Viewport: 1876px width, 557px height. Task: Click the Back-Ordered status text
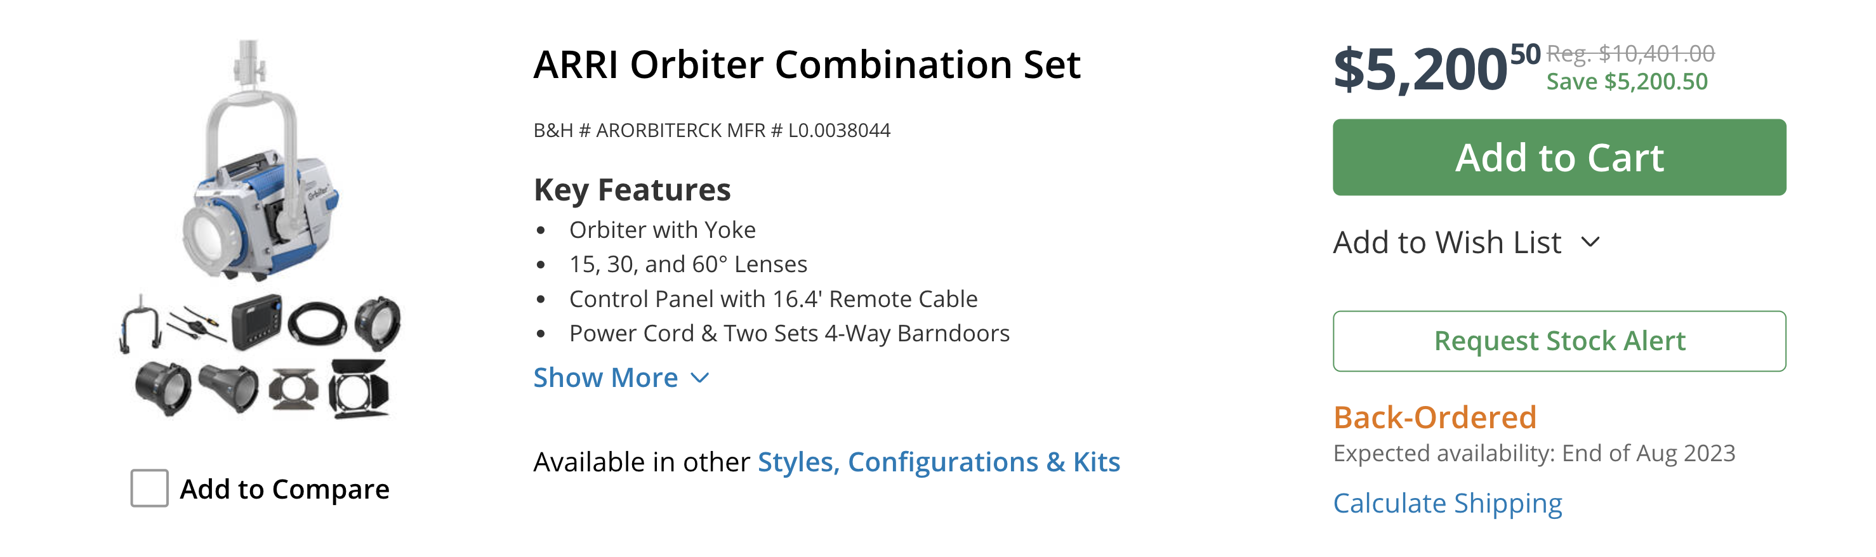1434,418
